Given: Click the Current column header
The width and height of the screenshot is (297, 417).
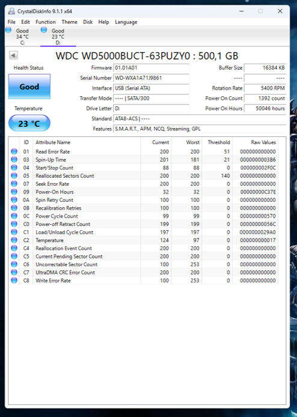Looking at the screenshot, I should pos(161,142).
